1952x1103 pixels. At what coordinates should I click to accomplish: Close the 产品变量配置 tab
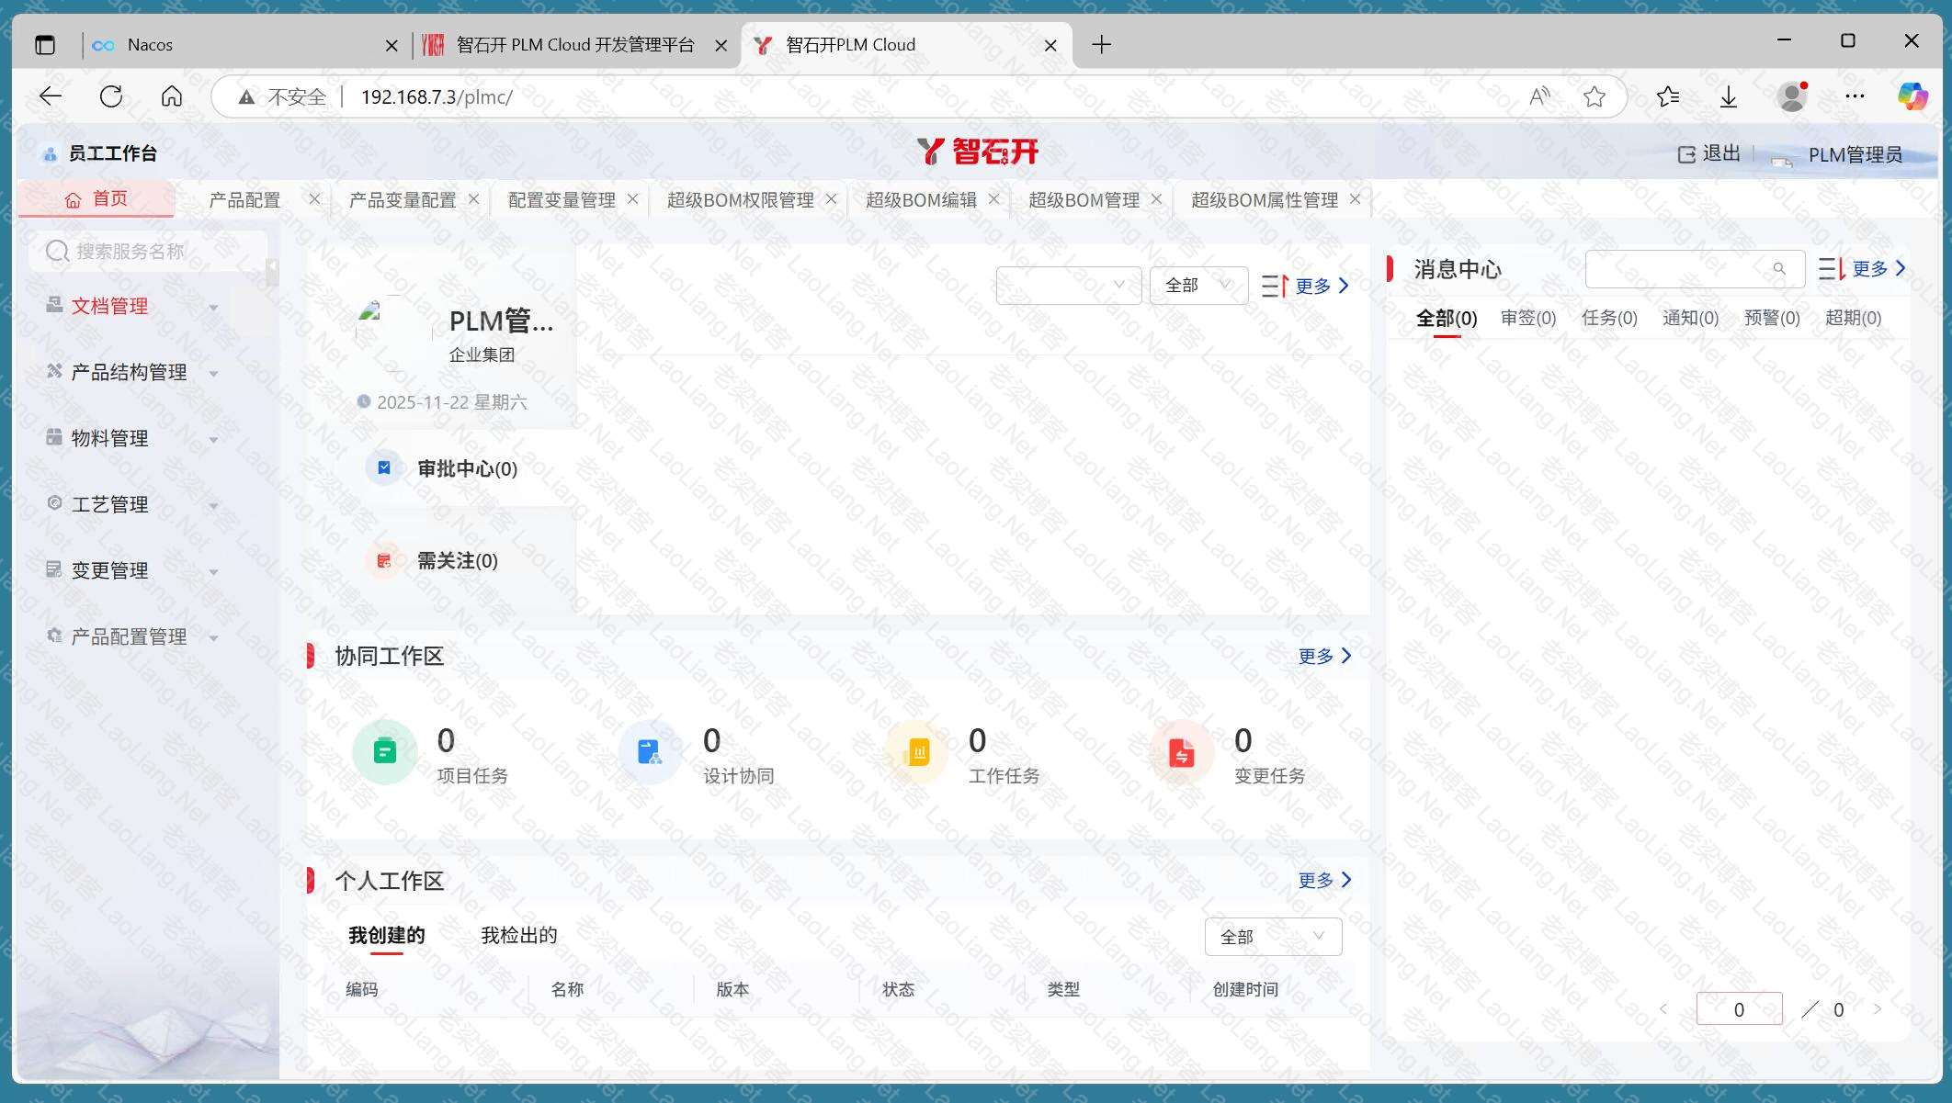(473, 199)
